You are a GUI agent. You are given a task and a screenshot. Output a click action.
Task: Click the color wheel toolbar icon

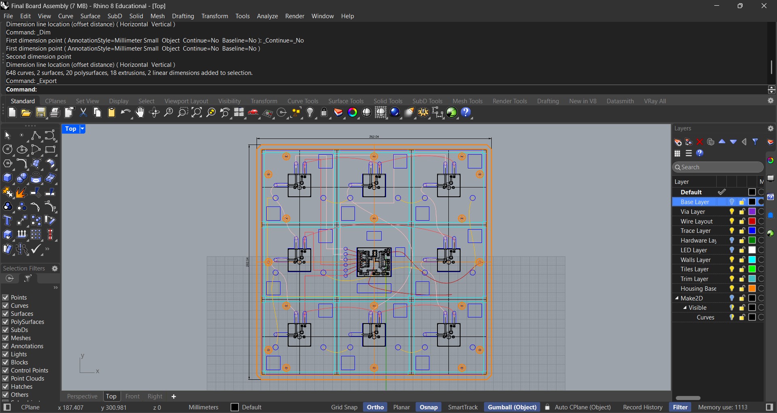pos(352,113)
